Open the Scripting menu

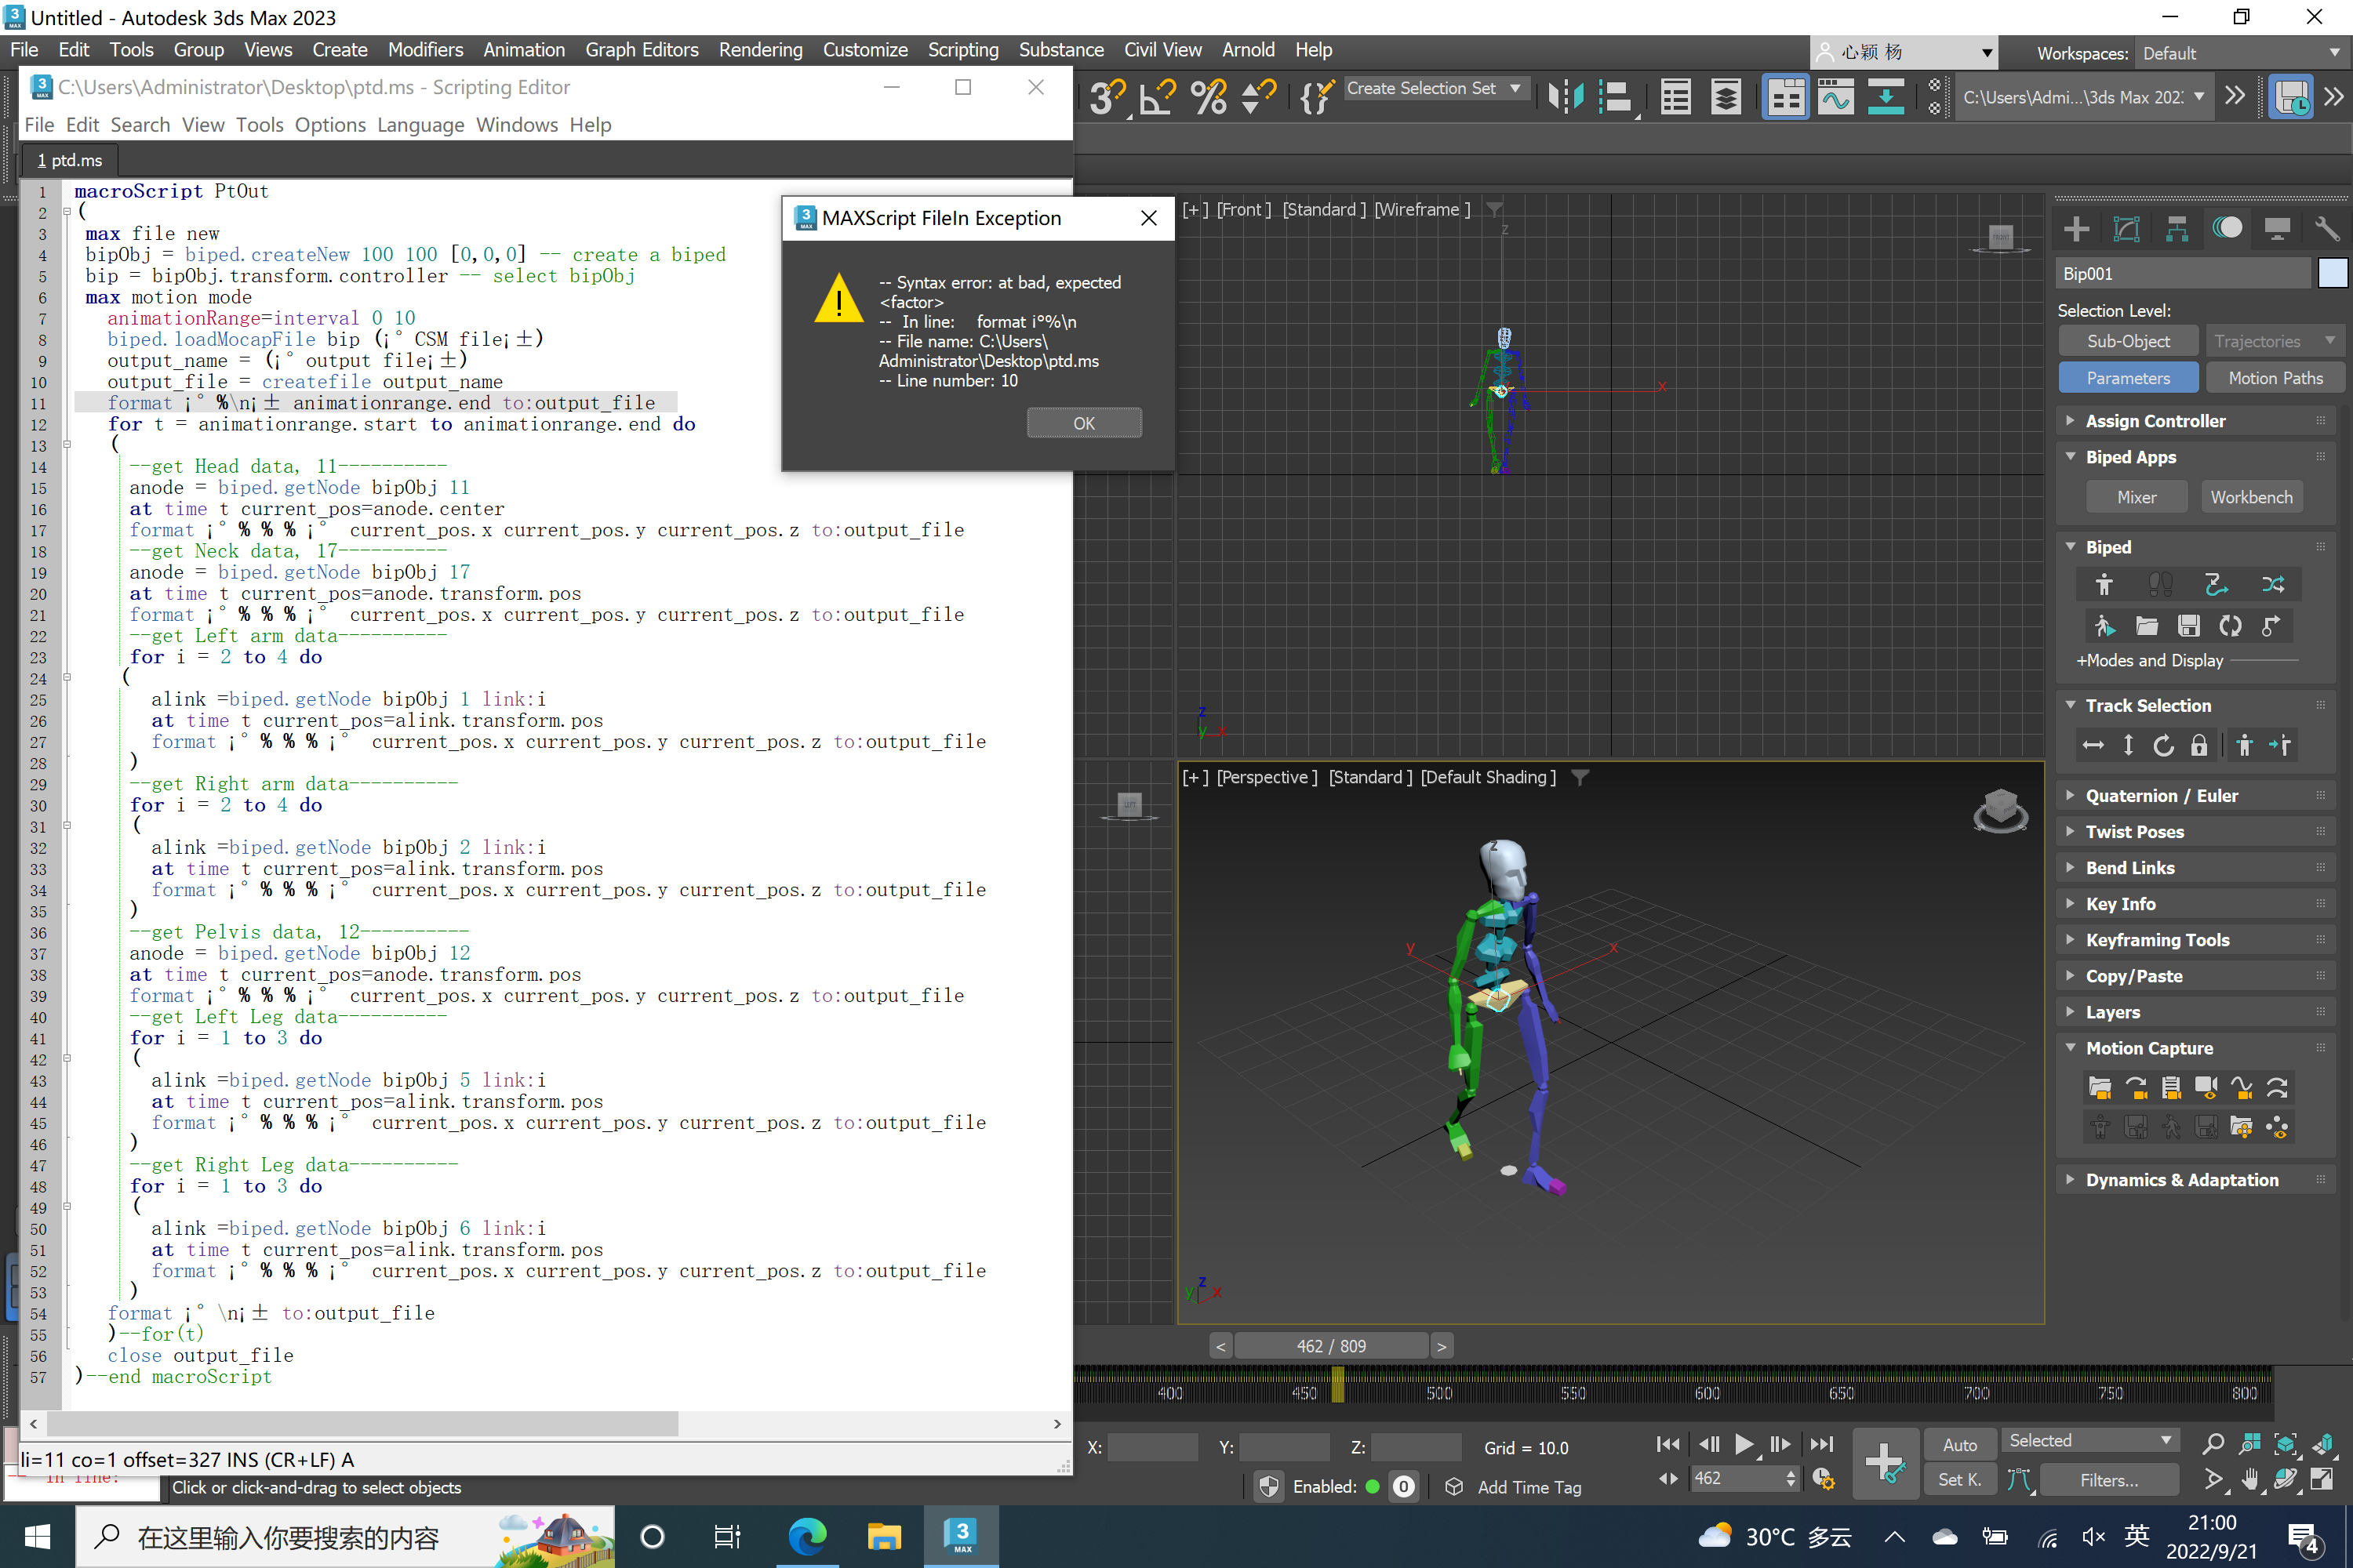pyautogui.click(x=962, y=50)
